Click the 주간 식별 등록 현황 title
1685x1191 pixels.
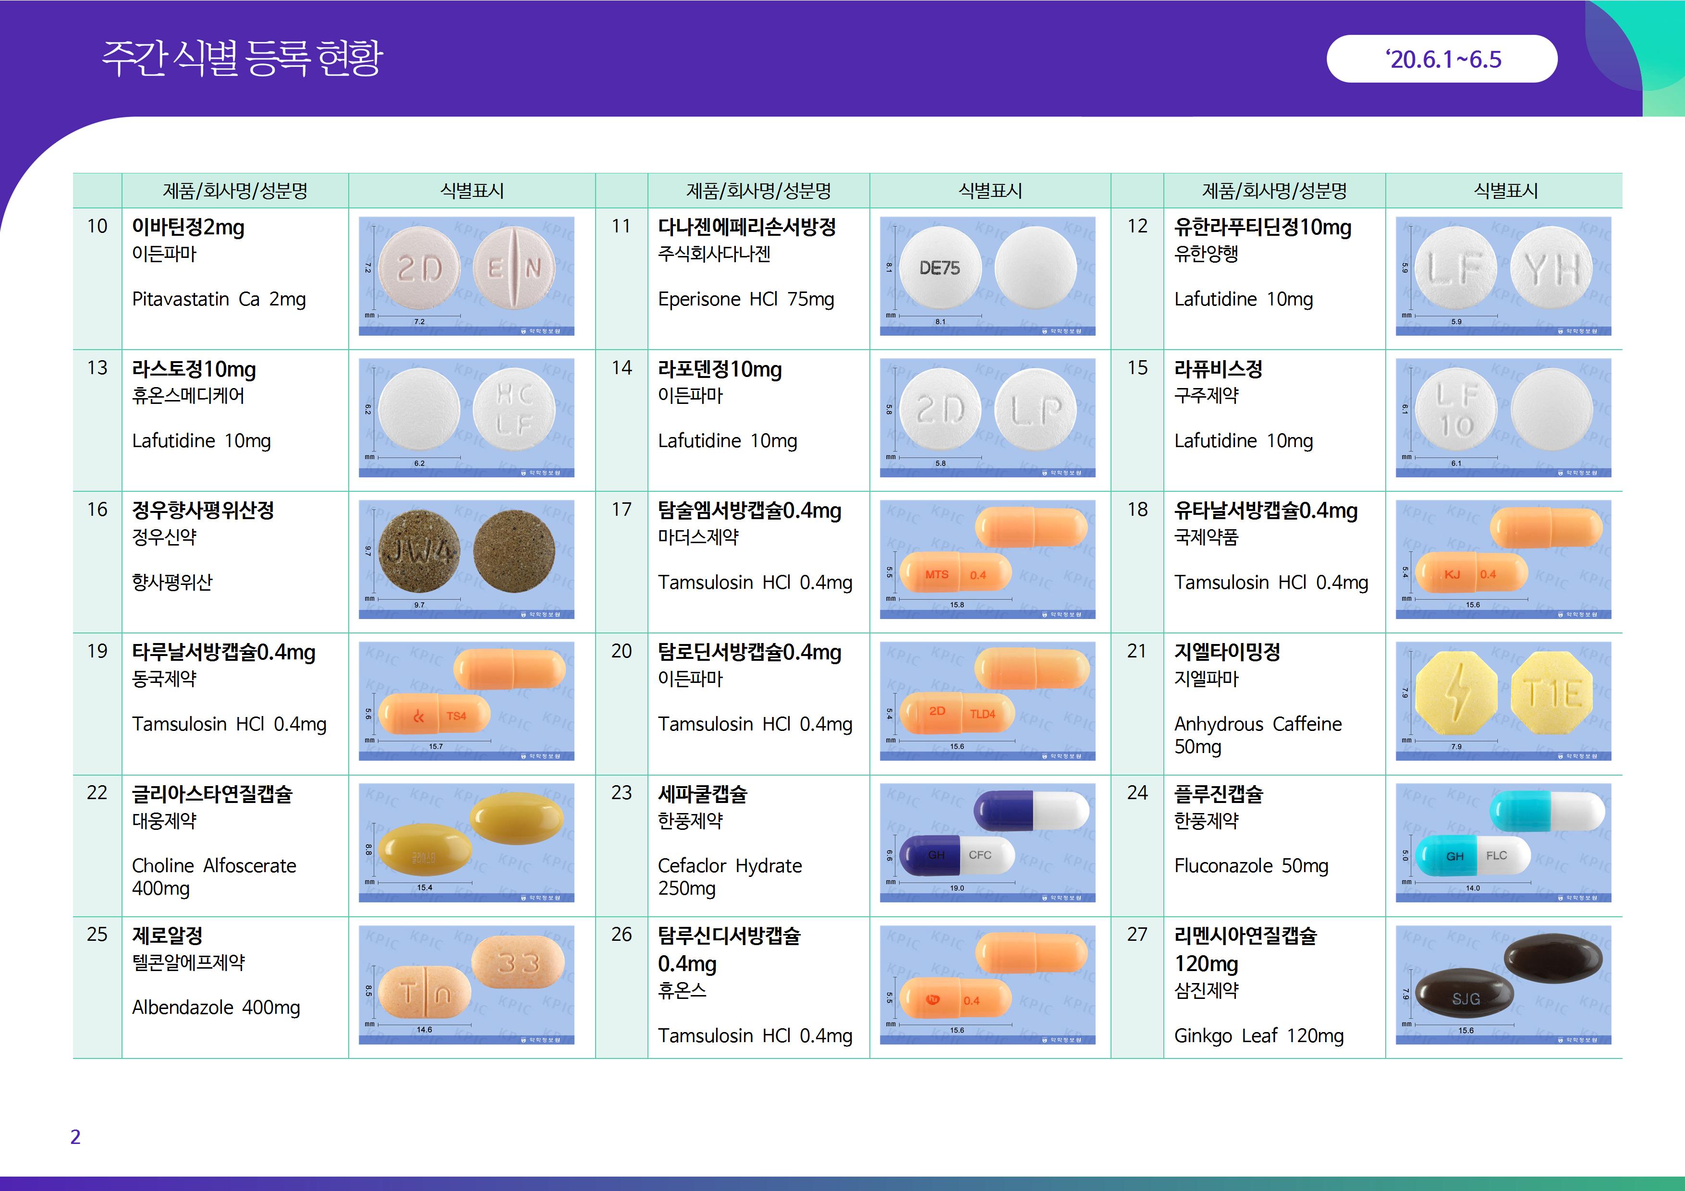coord(242,58)
